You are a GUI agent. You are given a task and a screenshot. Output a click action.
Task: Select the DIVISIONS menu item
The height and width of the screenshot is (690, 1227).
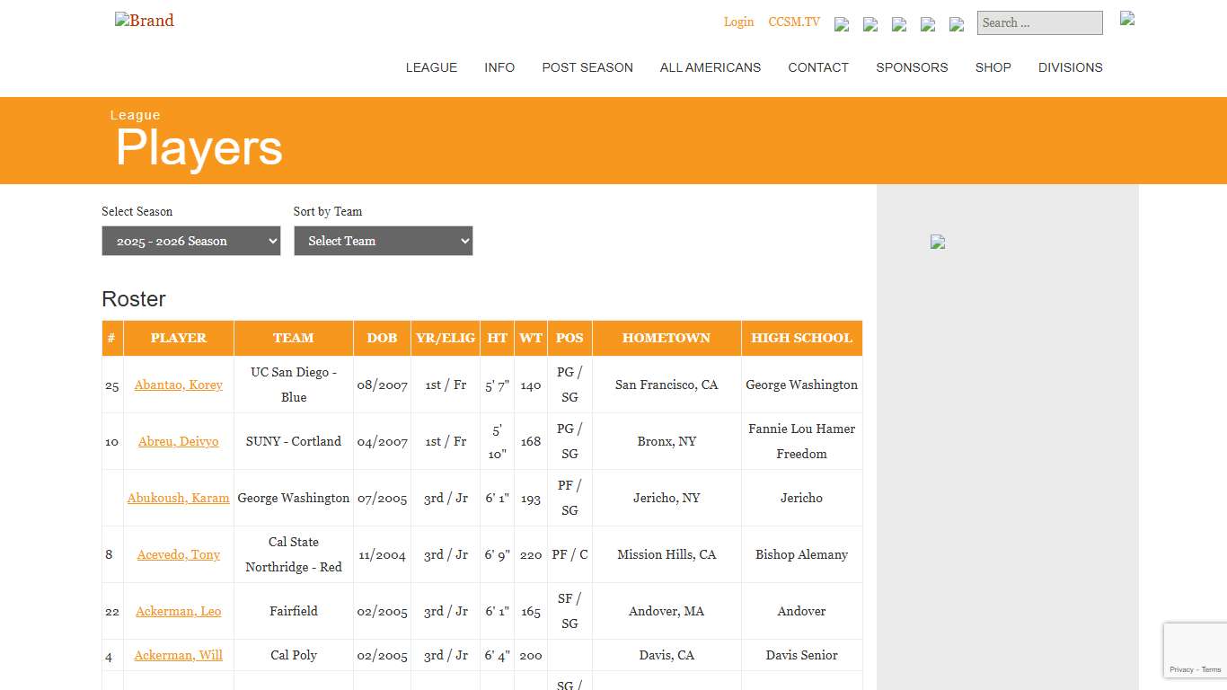click(x=1070, y=67)
